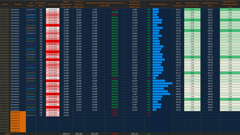Select bond code cell 24019RMFS

[31, 10]
